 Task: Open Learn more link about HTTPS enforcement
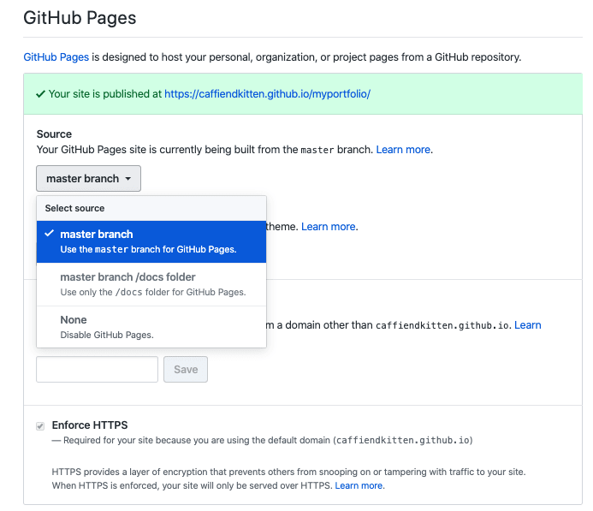click(359, 485)
